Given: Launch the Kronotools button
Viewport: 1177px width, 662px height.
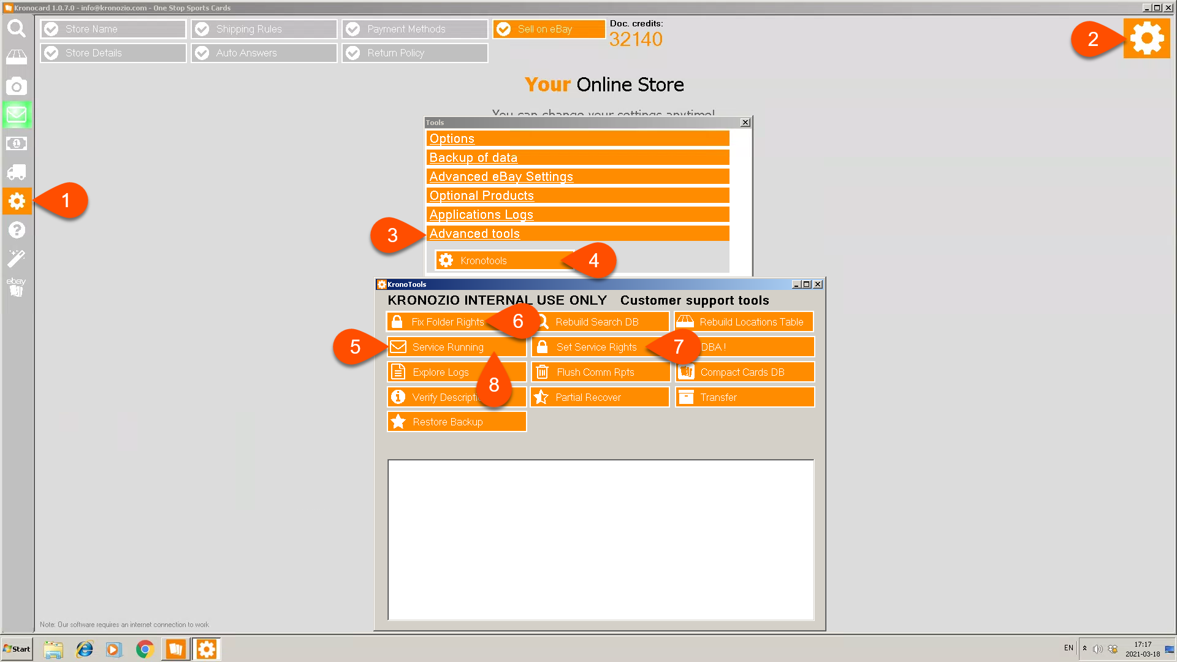Looking at the screenshot, I should click(x=504, y=261).
